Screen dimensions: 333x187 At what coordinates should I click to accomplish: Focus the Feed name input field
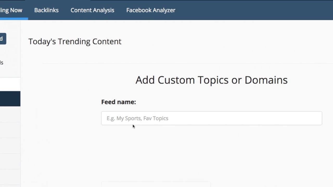click(x=211, y=118)
